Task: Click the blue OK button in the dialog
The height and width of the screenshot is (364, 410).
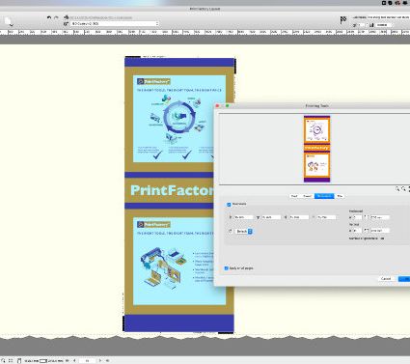Action: tap(404, 279)
